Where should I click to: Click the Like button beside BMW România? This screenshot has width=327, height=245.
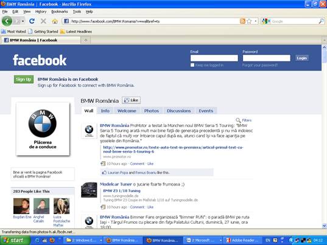point(131,100)
